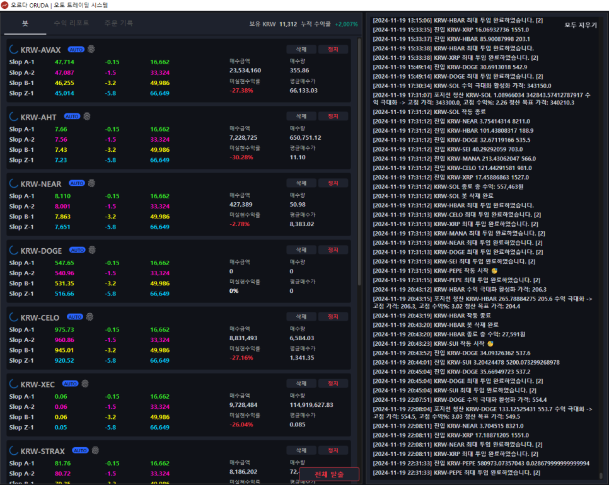The width and height of the screenshot is (609, 485).
Task: Click the KRW-NEAR 매수금액 value 427,389
Action: [x=241, y=205]
